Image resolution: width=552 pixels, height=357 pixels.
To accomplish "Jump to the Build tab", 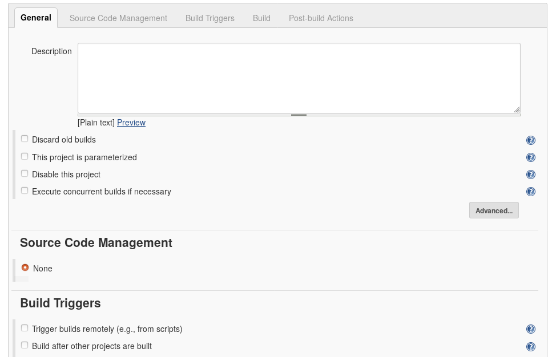I will coord(261,18).
